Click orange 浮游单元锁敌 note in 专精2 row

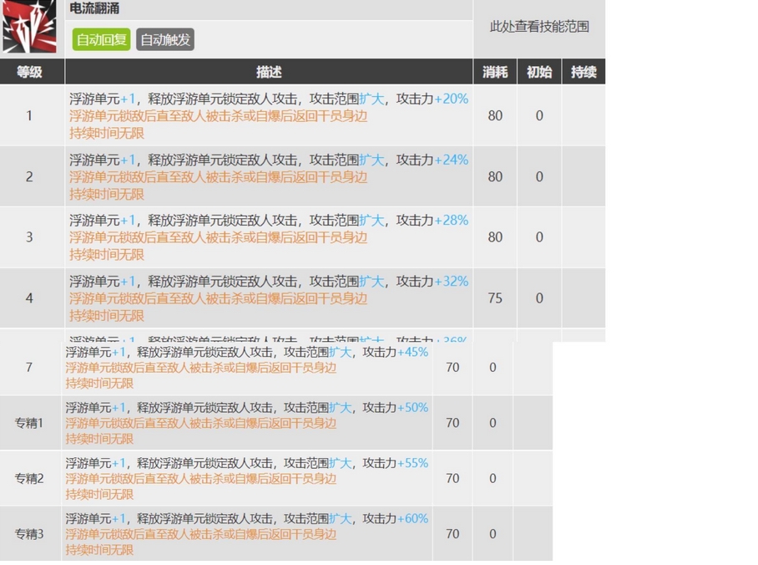coord(201,479)
